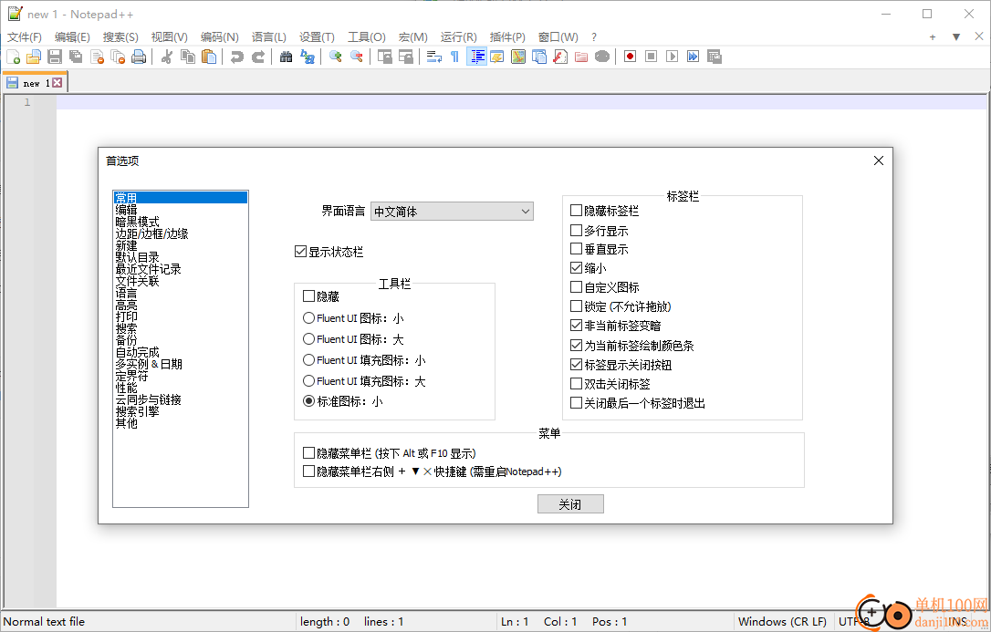Enable the 多行显示 checkbox

[x=576, y=230]
